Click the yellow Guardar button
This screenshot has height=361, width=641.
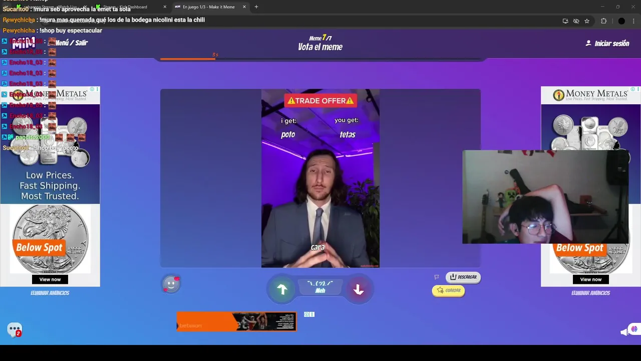(448, 290)
